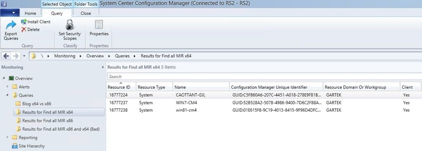Screen dimensions: 422x151
Task: Click Queries in the breadcrumb path
Action: (x=122, y=56)
